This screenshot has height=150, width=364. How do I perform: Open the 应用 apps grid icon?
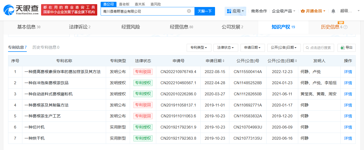pyautogui.click(x=229, y=11)
